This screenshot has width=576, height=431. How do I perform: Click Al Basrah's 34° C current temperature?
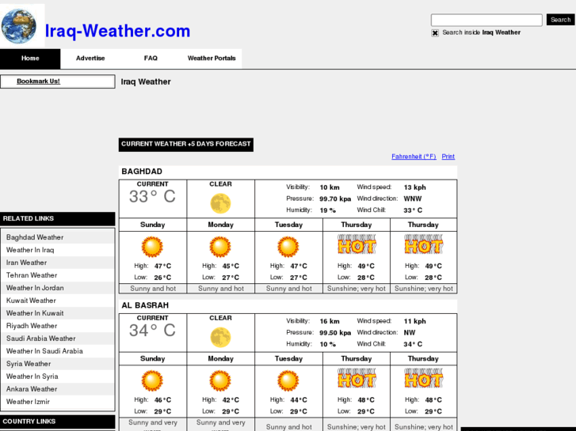click(152, 331)
